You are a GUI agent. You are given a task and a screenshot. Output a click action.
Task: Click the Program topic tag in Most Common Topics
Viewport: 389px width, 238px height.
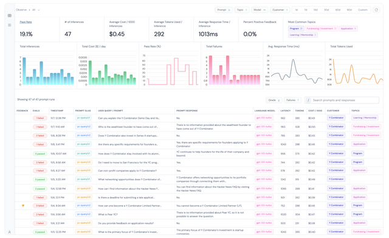click(x=296, y=29)
